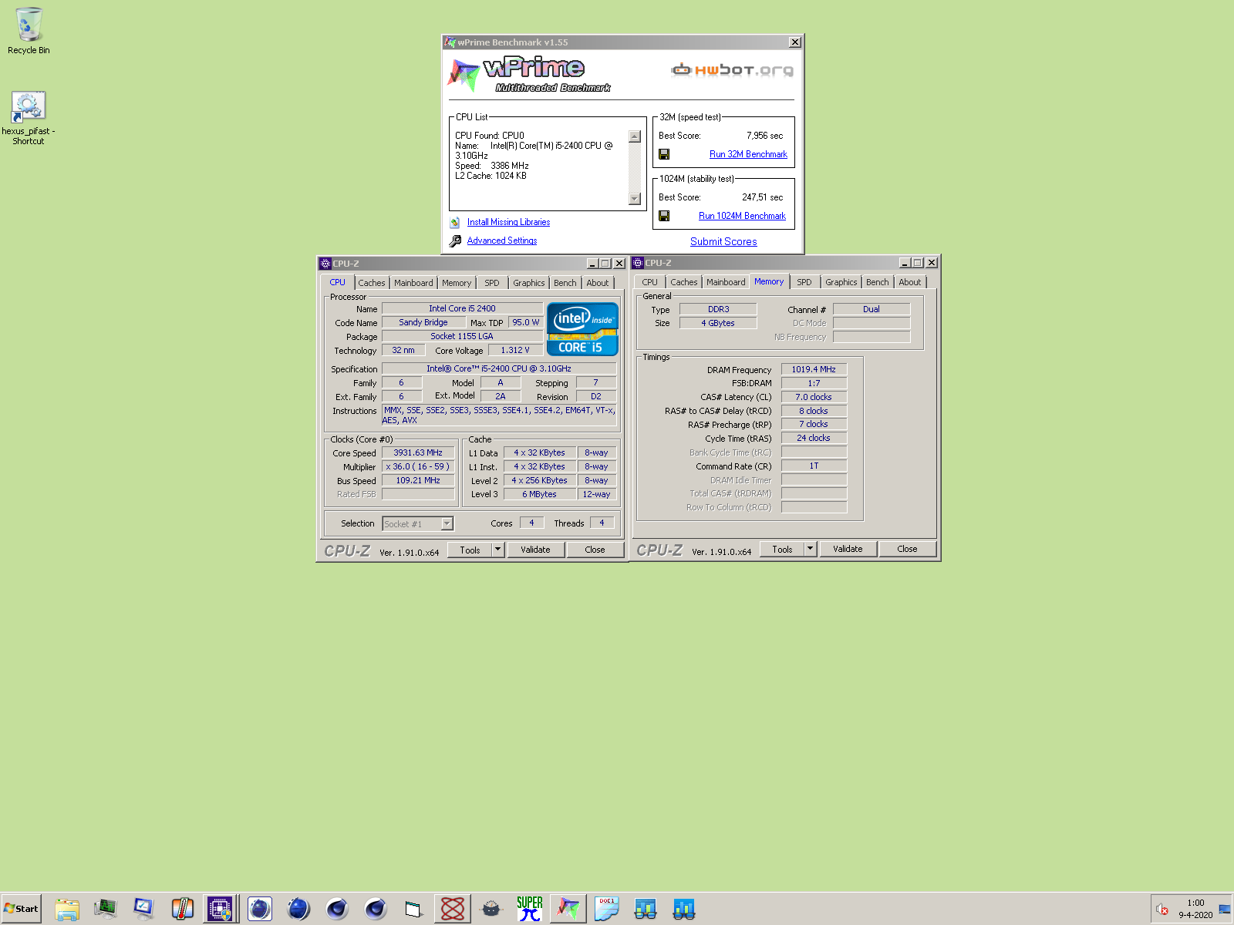Open the Bench tab in left CPU-Z
Screen dimensions: 1234x925
tap(565, 283)
